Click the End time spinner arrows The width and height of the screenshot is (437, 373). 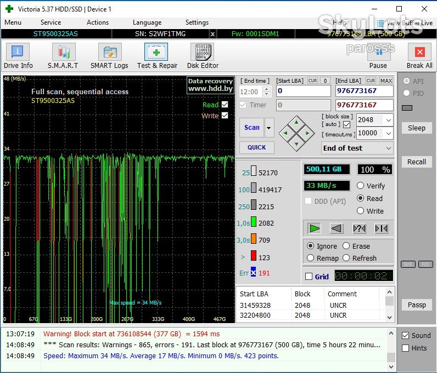(267, 91)
